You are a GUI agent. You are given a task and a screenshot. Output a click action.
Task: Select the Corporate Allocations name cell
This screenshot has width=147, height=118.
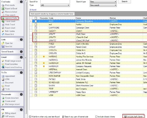92,21
